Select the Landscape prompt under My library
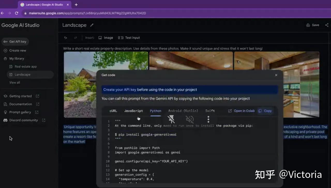 (22, 74)
